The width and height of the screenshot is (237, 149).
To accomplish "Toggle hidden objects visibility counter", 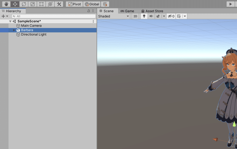I will [171, 16].
